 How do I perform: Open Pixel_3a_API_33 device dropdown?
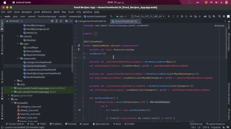click(148, 16)
